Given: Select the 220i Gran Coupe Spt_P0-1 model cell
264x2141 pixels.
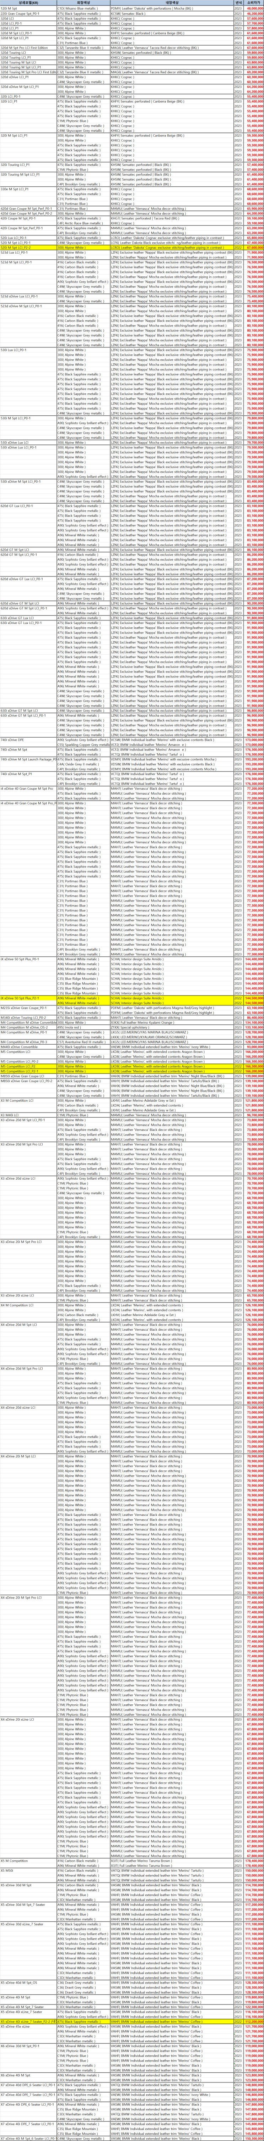Looking at the screenshot, I should coord(28,12).
